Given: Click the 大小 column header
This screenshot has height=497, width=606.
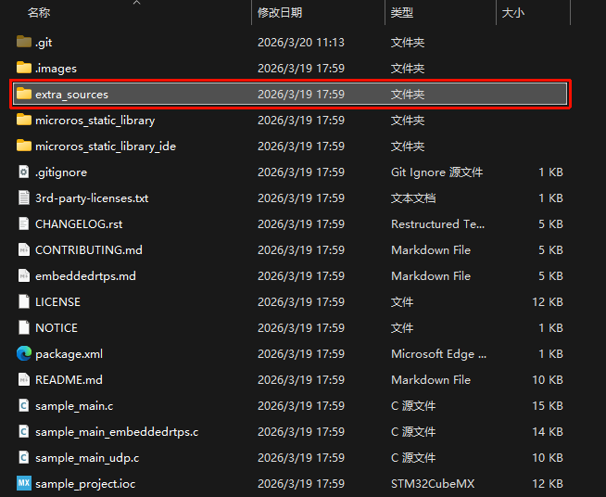Looking at the screenshot, I should tap(512, 13).
